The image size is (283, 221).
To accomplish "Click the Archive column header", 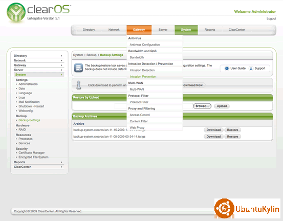I will point(79,124).
